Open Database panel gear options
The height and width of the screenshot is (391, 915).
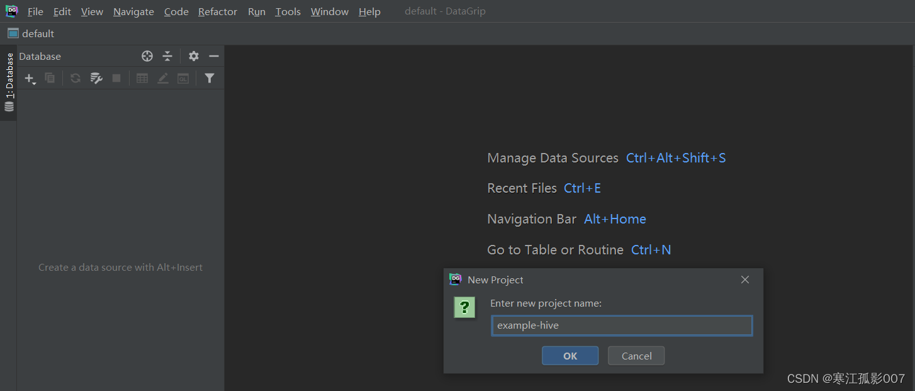pyautogui.click(x=194, y=56)
